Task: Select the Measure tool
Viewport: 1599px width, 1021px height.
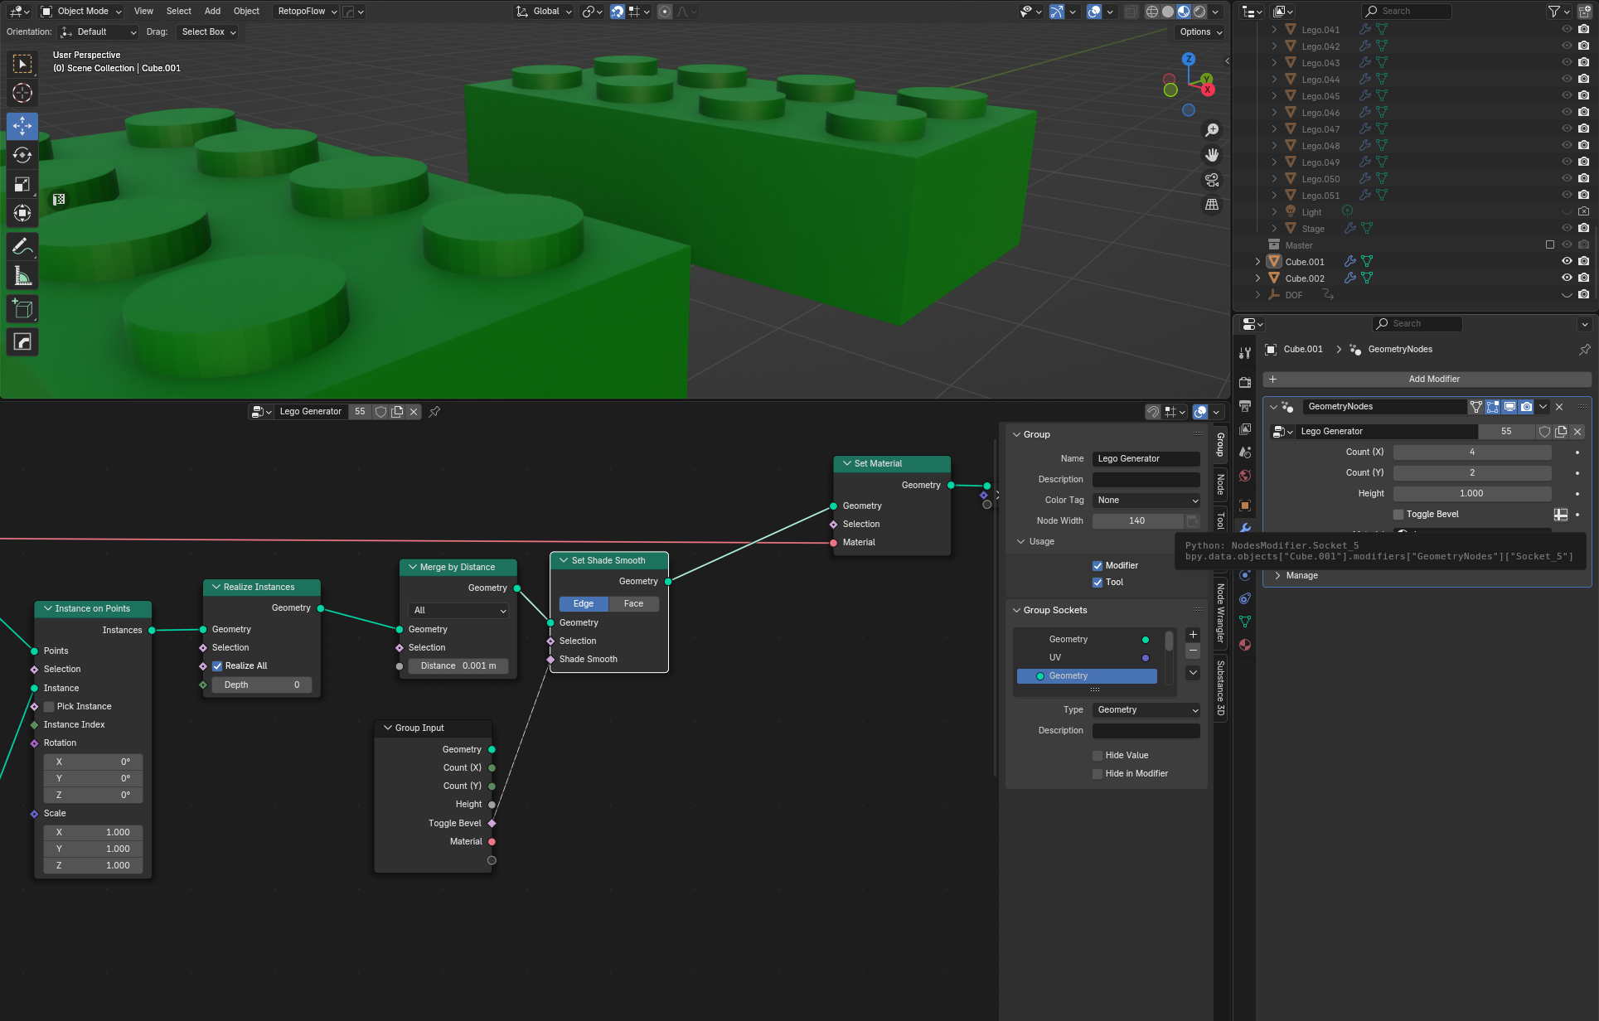Action: [x=22, y=275]
